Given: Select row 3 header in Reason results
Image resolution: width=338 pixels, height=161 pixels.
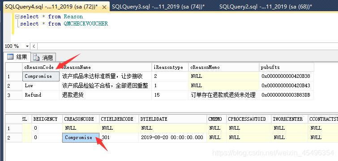Looking at the screenshot, I should click(14, 95).
